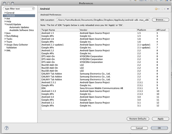
Task: Expand the Help preferences node
Action: pyautogui.click(x=5, y=21)
